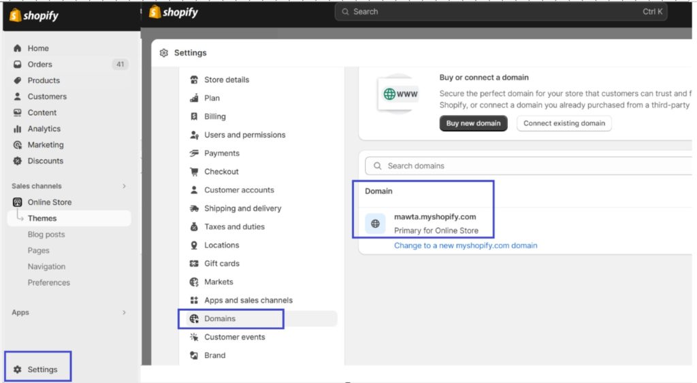Viewport: 697px width, 383px height.
Task: Click the Buy new domain button
Action: pos(473,123)
